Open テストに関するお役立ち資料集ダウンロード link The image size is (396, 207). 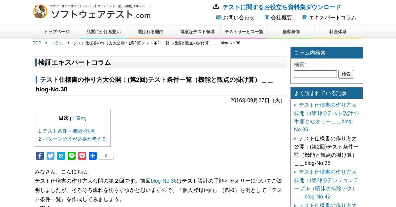(x=281, y=7)
